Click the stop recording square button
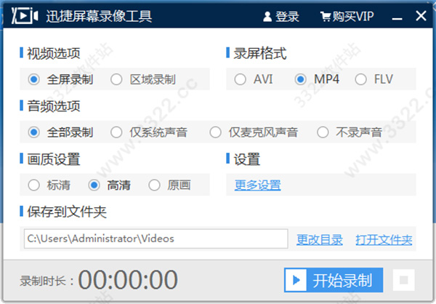The width and height of the screenshot is (436, 304). pos(404,280)
